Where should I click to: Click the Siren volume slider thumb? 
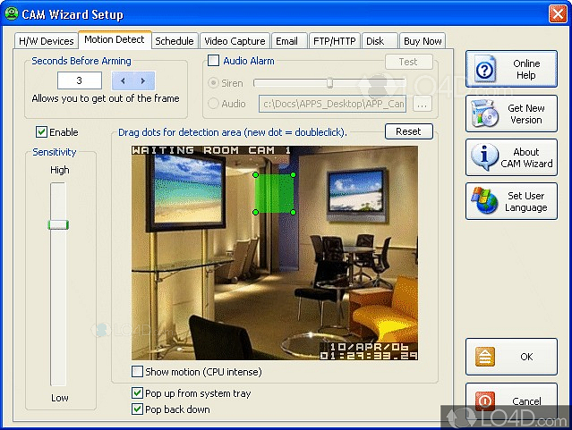coord(329,83)
